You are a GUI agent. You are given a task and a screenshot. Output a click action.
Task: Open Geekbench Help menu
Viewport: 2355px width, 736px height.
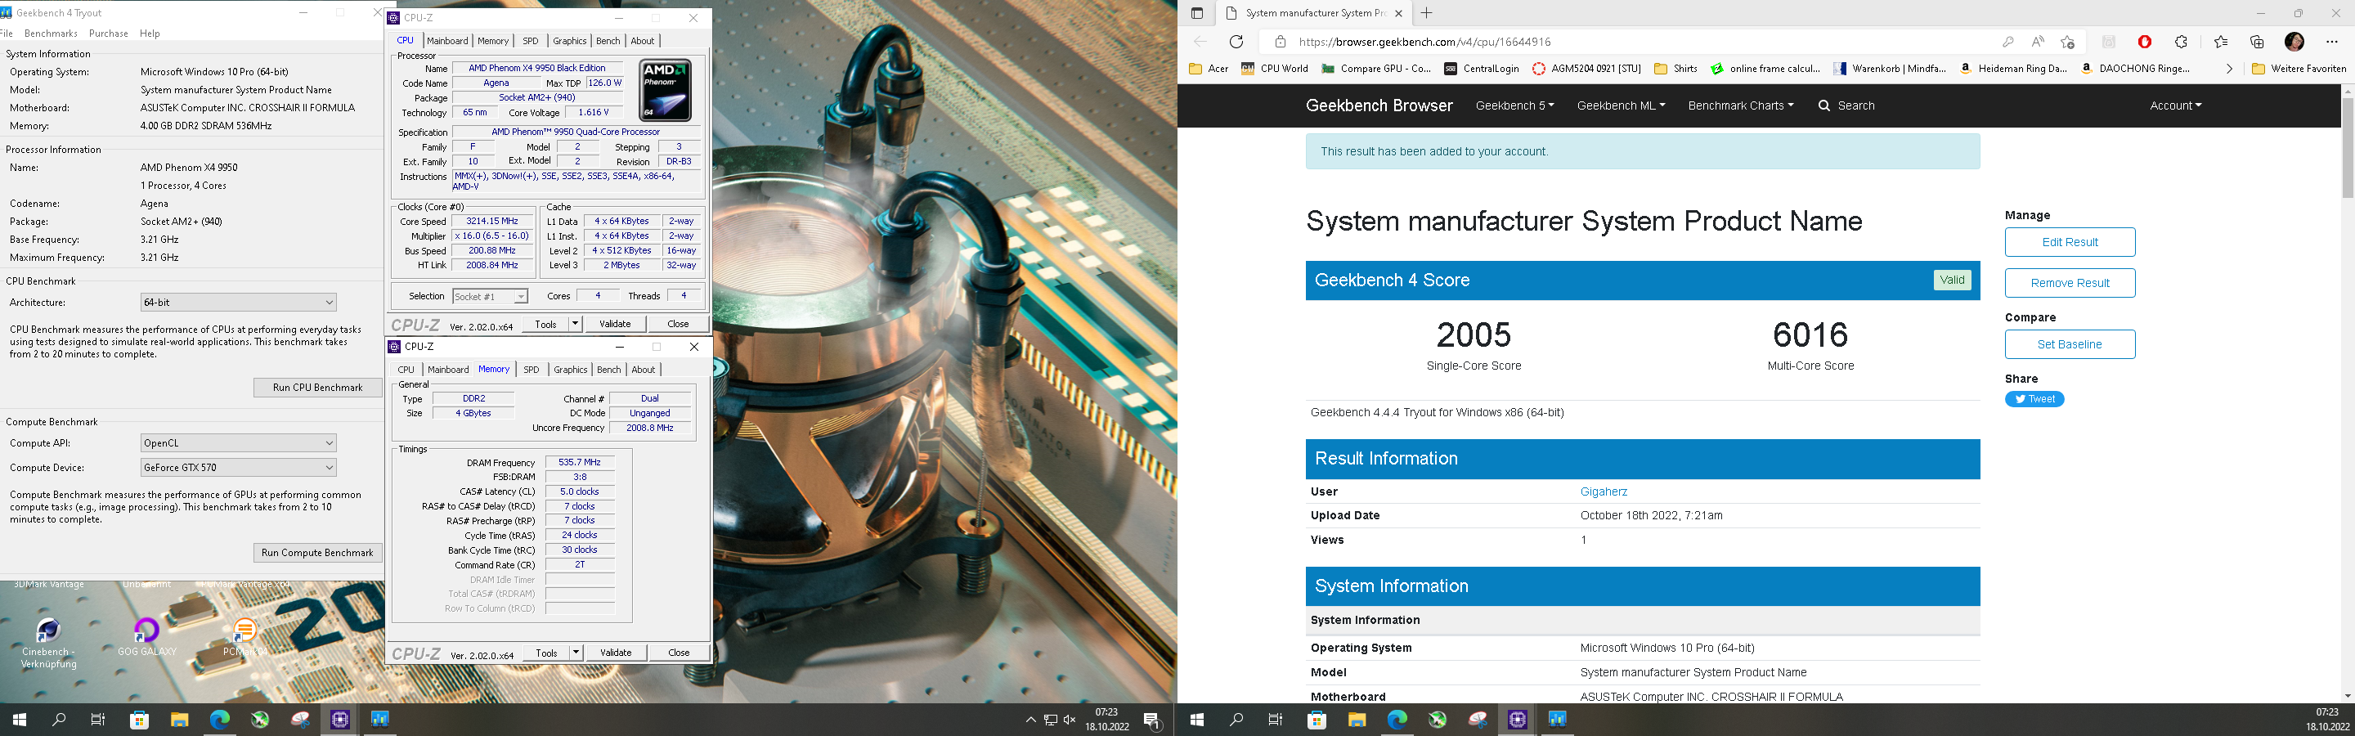pos(150,33)
